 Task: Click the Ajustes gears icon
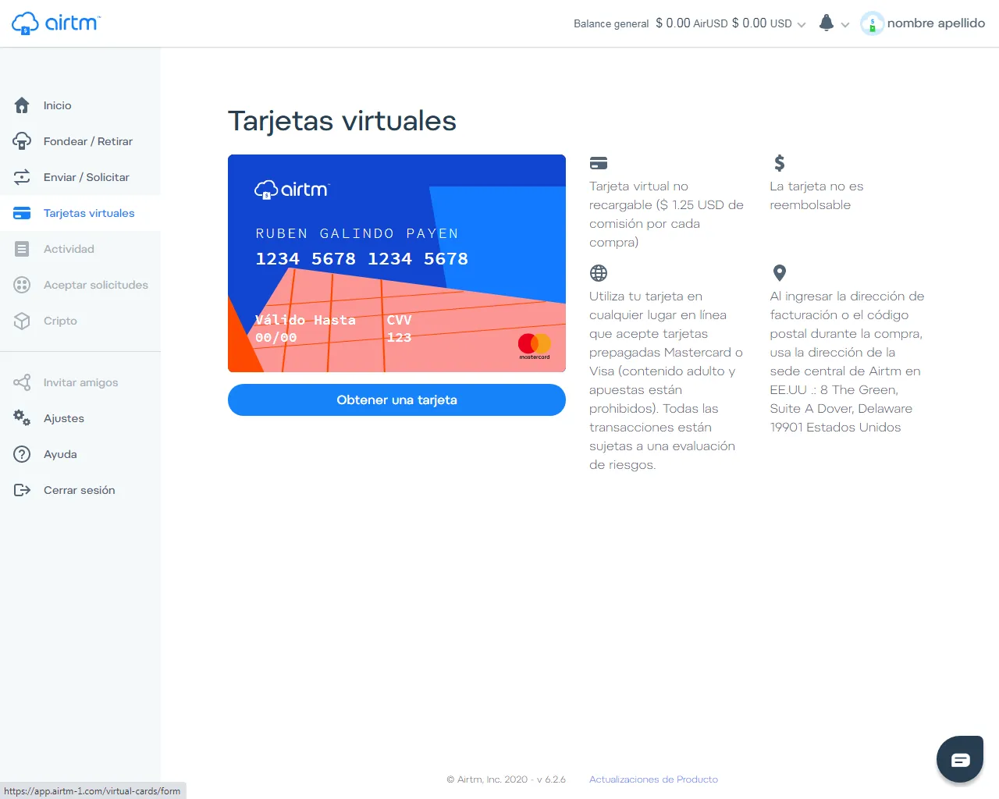(22, 418)
